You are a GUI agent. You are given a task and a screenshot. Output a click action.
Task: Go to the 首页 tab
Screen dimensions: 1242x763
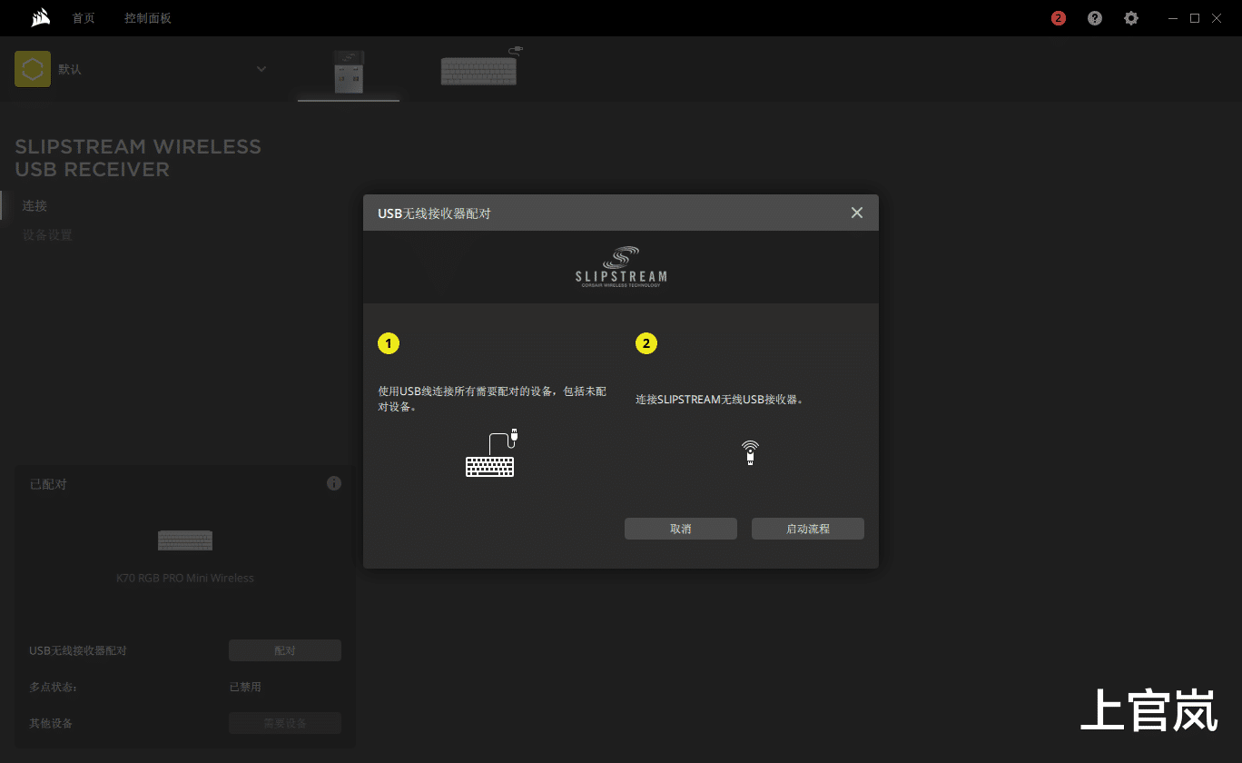click(x=84, y=18)
